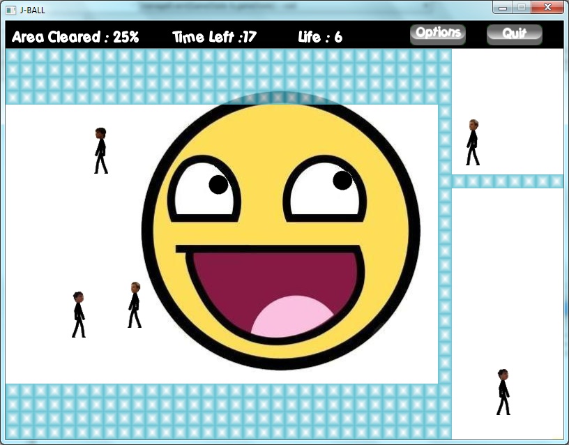Minimize the J-BALL window
Image resolution: width=569 pixels, height=445 pixels.
click(x=502, y=8)
